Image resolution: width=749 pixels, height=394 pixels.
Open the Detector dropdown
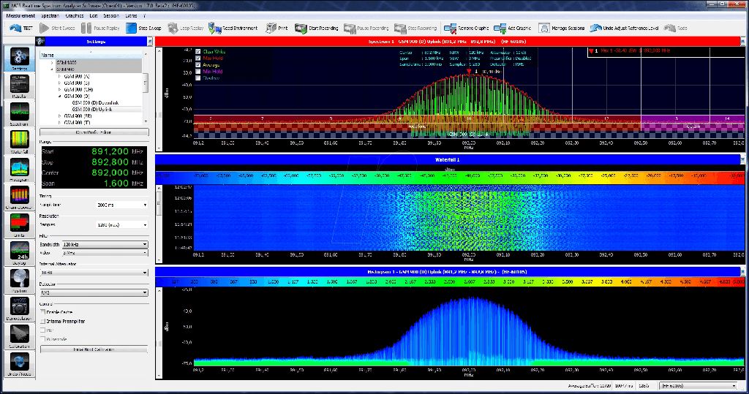pyautogui.click(x=94, y=292)
